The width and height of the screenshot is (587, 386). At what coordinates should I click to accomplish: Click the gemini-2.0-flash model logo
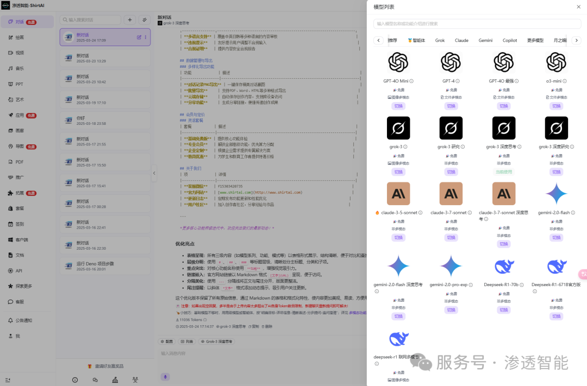tap(557, 194)
